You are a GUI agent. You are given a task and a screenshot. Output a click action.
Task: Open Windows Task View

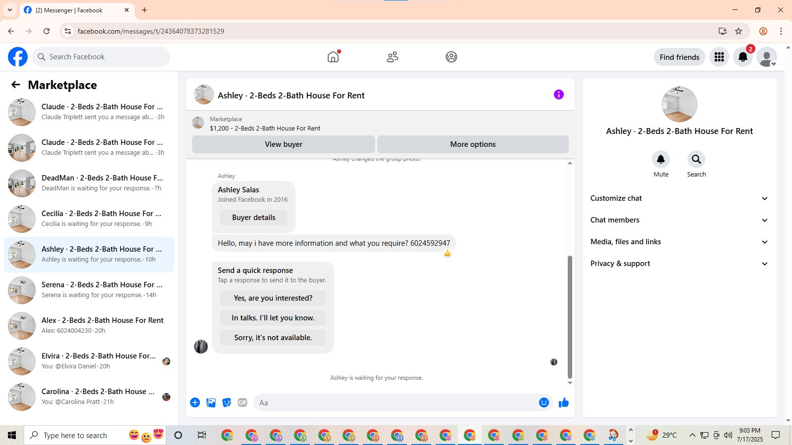[x=202, y=435]
